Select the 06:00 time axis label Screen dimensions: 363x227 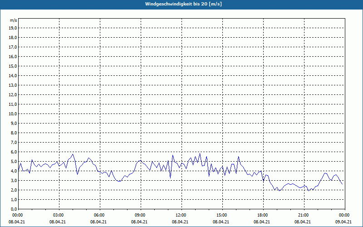(x=100, y=215)
